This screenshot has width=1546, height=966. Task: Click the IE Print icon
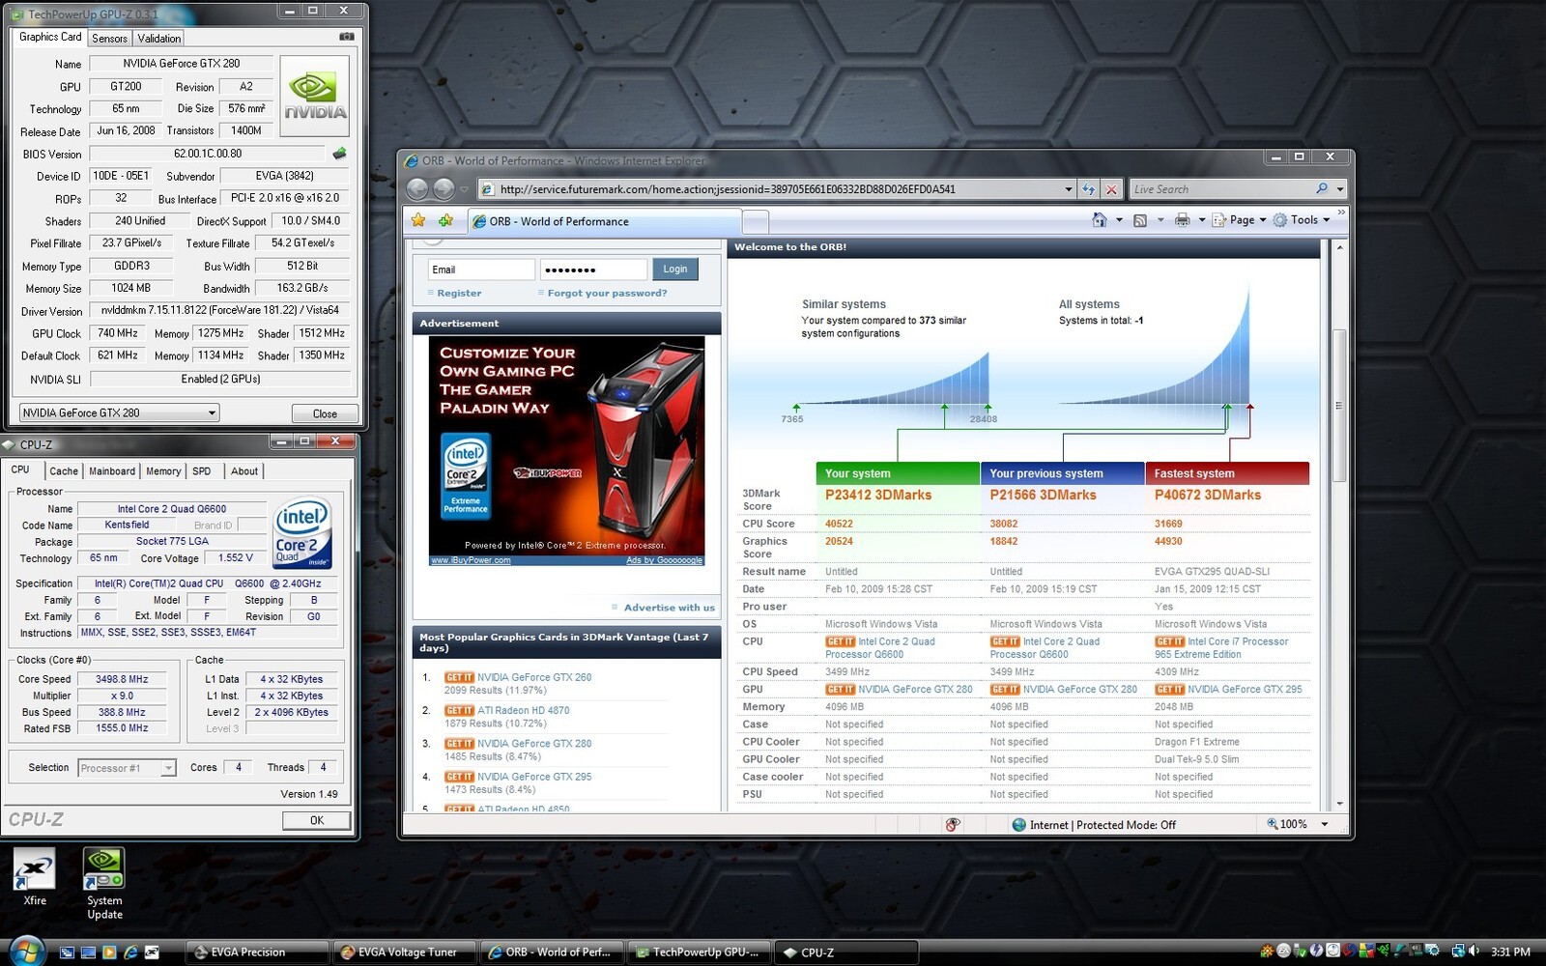(x=1182, y=220)
